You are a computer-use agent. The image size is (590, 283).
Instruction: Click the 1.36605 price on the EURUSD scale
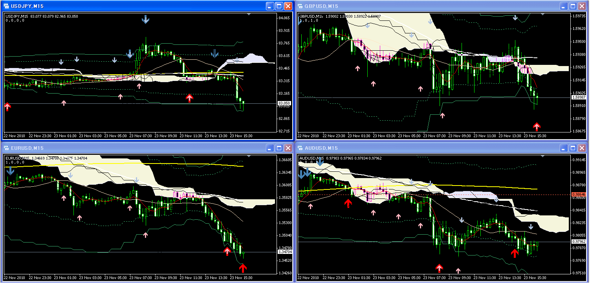click(x=285, y=160)
